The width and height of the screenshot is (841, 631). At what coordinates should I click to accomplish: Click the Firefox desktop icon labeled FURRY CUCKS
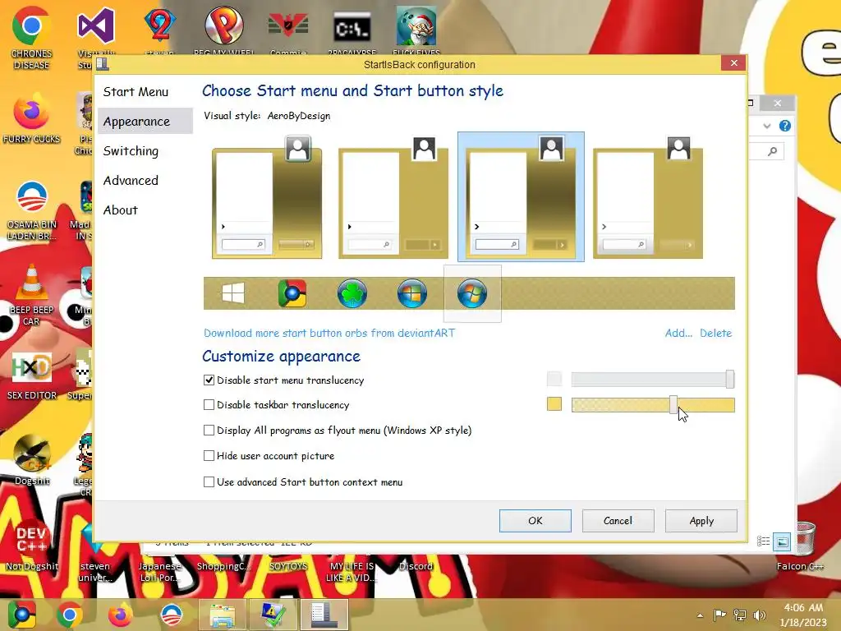coord(31,119)
